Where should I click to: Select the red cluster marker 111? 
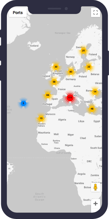tap(70, 98)
